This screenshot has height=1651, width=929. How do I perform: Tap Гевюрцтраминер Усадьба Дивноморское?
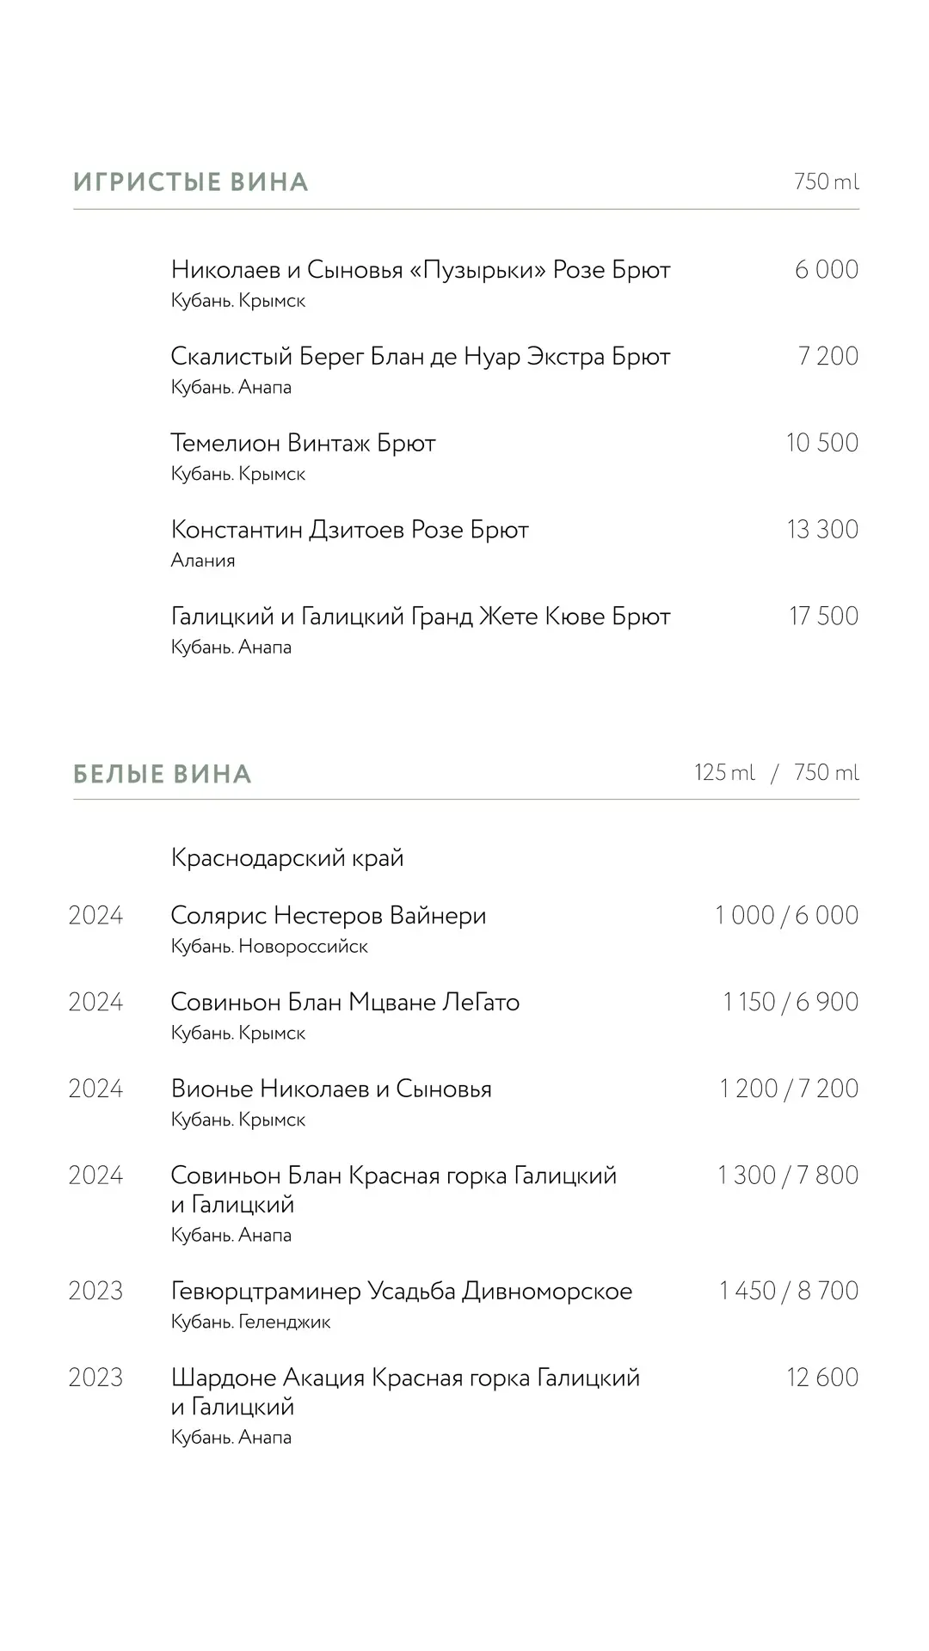pyautogui.click(x=401, y=1292)
